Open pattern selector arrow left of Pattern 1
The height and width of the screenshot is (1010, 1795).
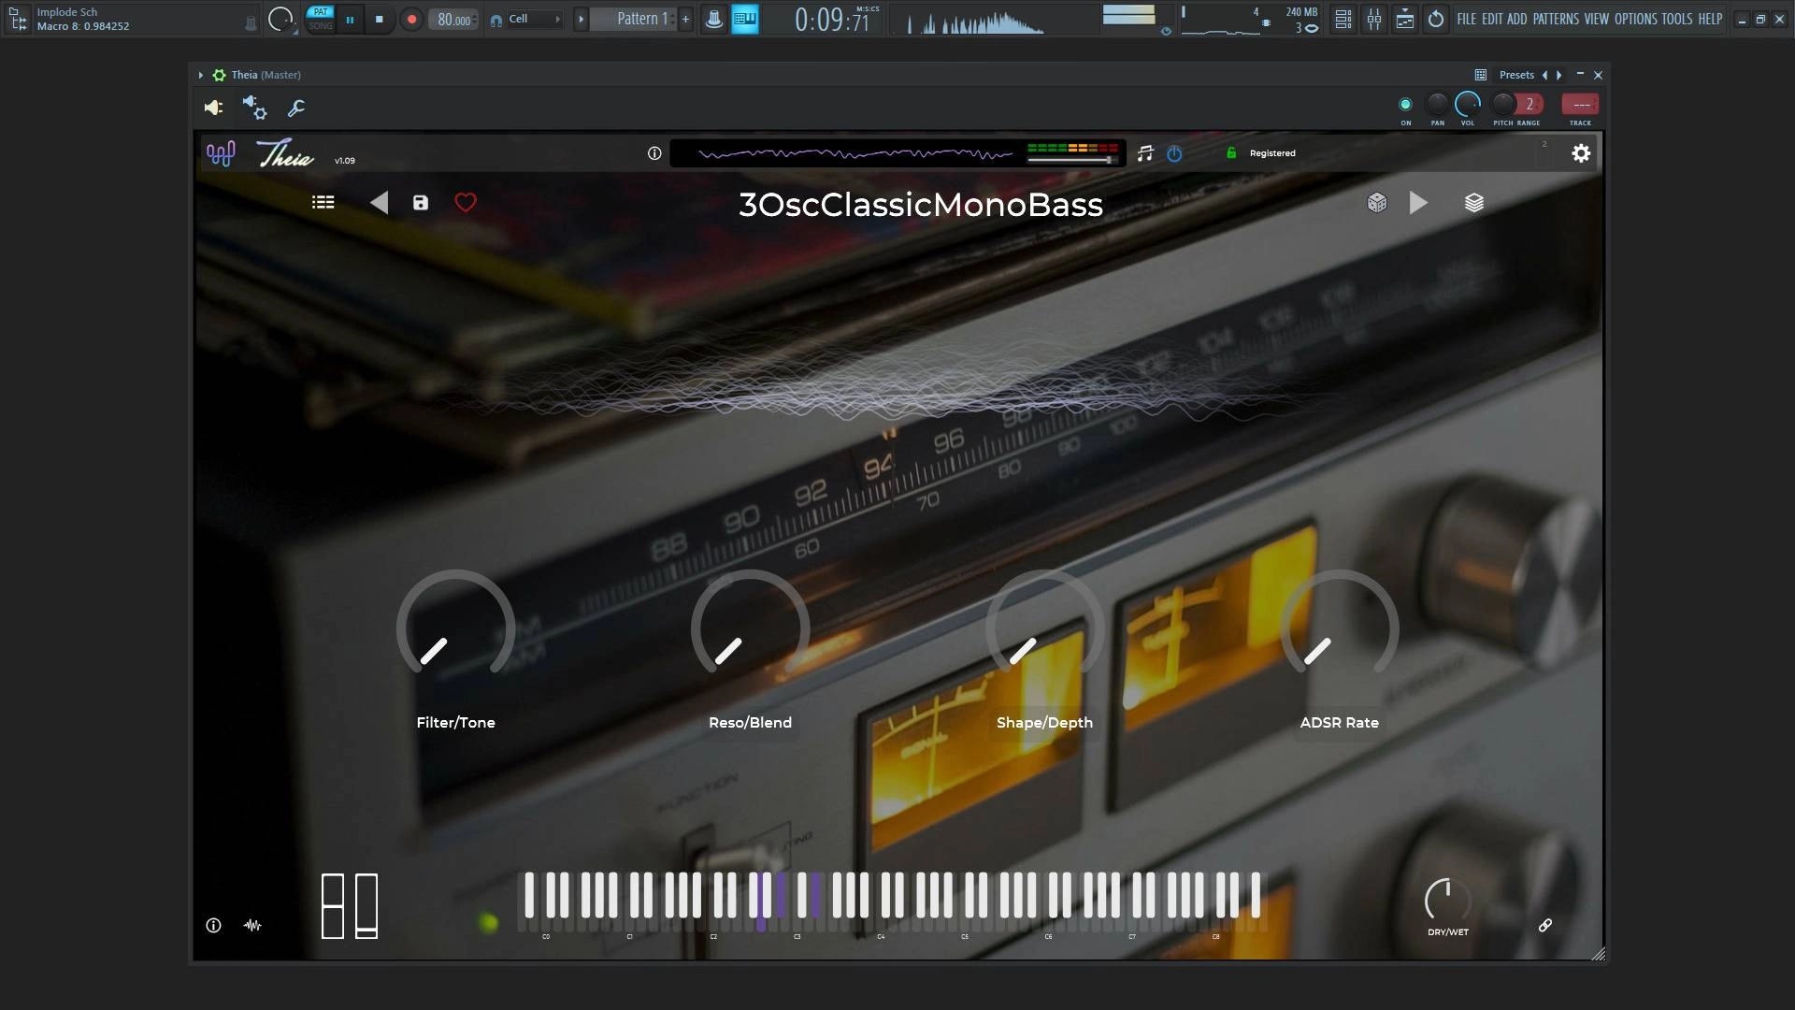pyautogui.click(x=581, y=19)
